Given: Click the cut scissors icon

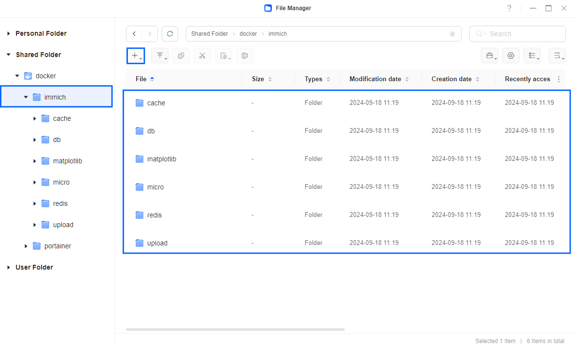Looking at the screenshot, I should pos(202,56).
